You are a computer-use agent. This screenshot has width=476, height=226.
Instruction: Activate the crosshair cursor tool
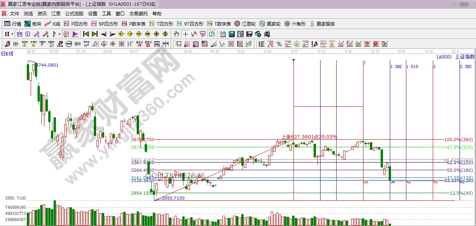(x=185, y=34)
